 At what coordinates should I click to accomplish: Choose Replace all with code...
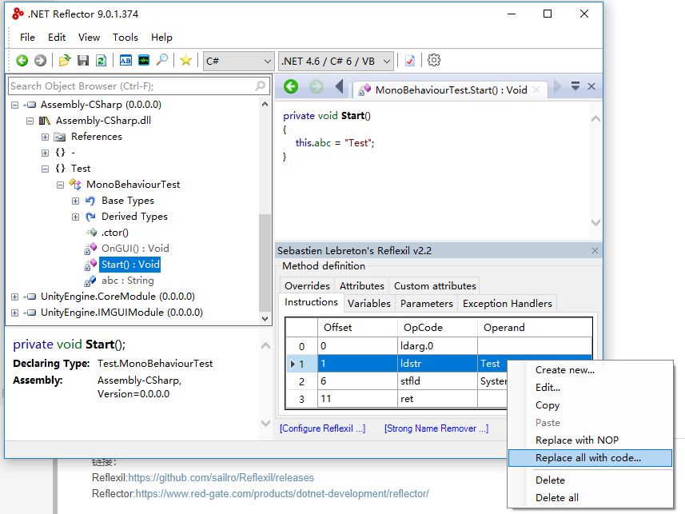coord(590,458)
